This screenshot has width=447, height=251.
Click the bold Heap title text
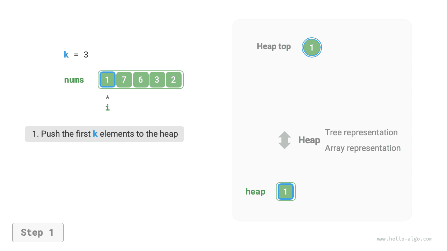click(309, 140)
